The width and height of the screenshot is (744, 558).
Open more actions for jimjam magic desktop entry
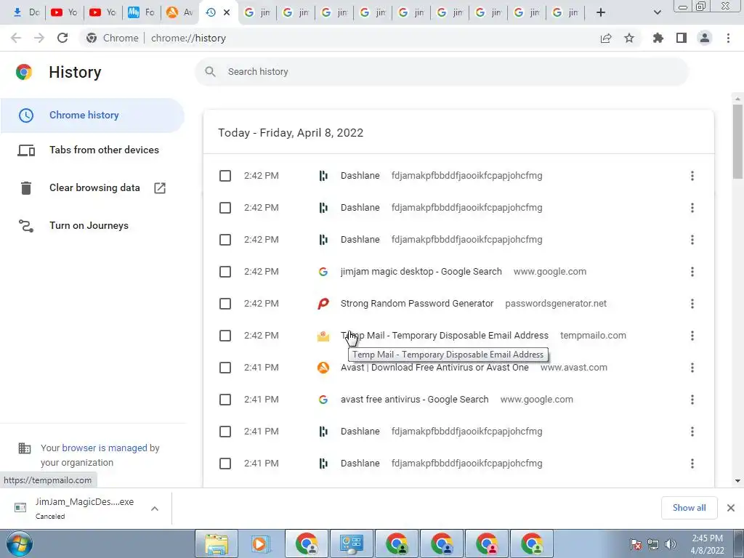click(x=692, y=272)
